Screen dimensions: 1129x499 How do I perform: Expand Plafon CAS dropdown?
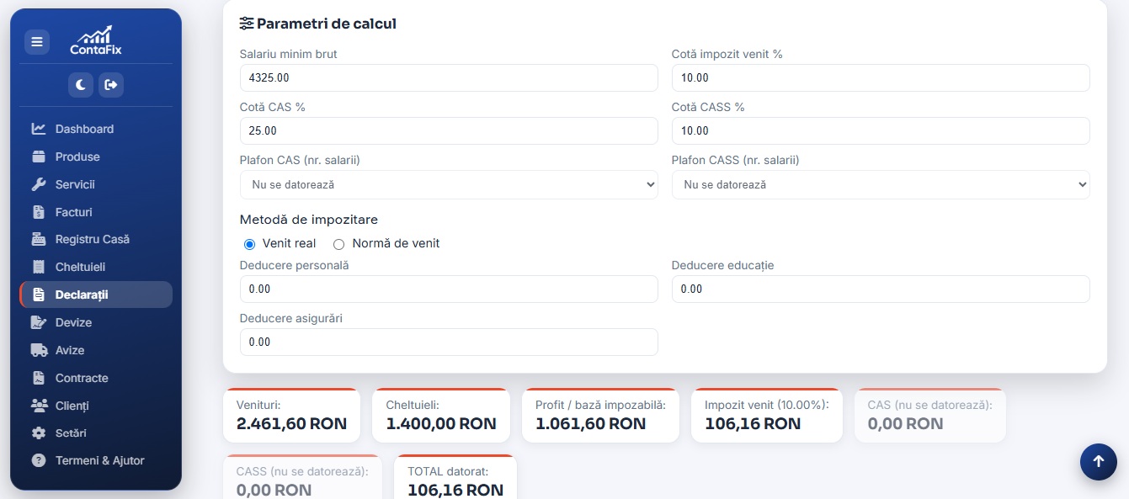449,184
